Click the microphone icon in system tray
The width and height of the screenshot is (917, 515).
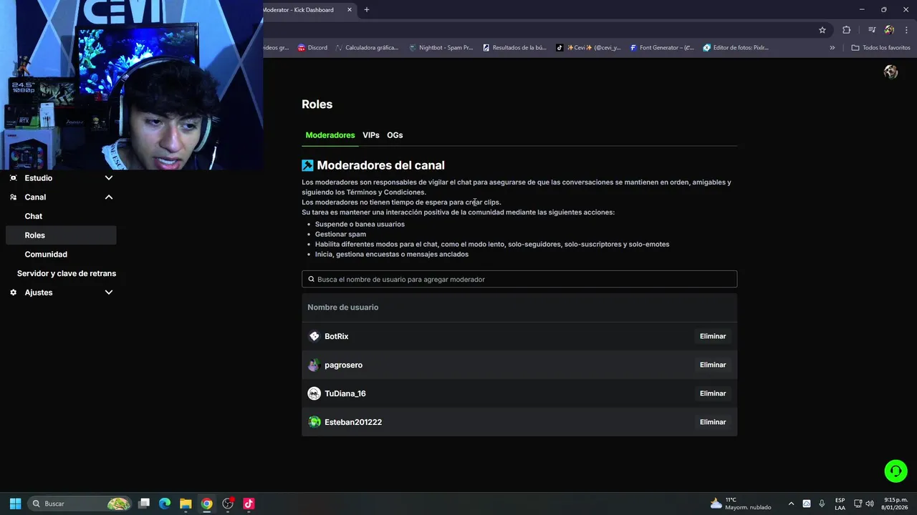point(822,504)
